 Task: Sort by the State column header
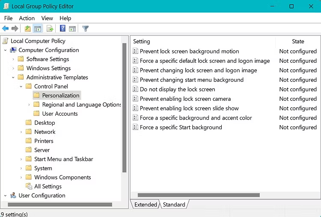298,41
